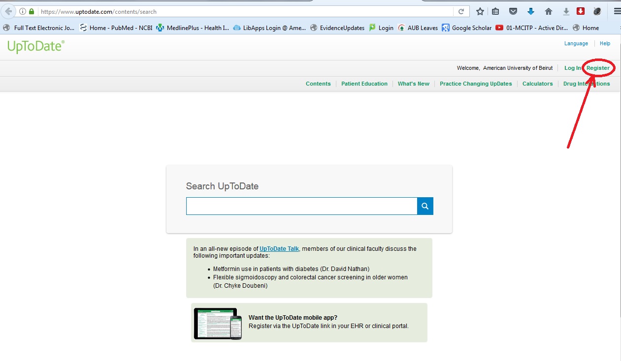
Task: Open Full Text Electronic Journals bookmark
Action: 39,28
